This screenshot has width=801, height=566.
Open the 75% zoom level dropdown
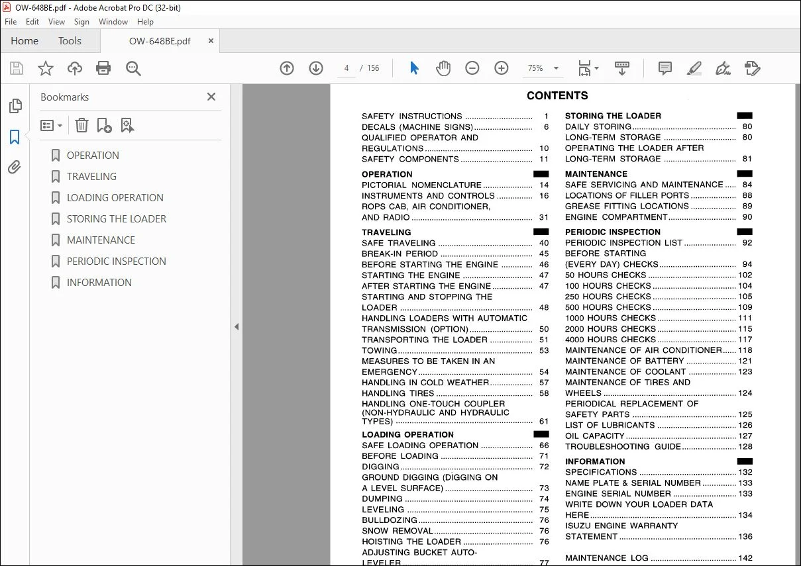543,68
